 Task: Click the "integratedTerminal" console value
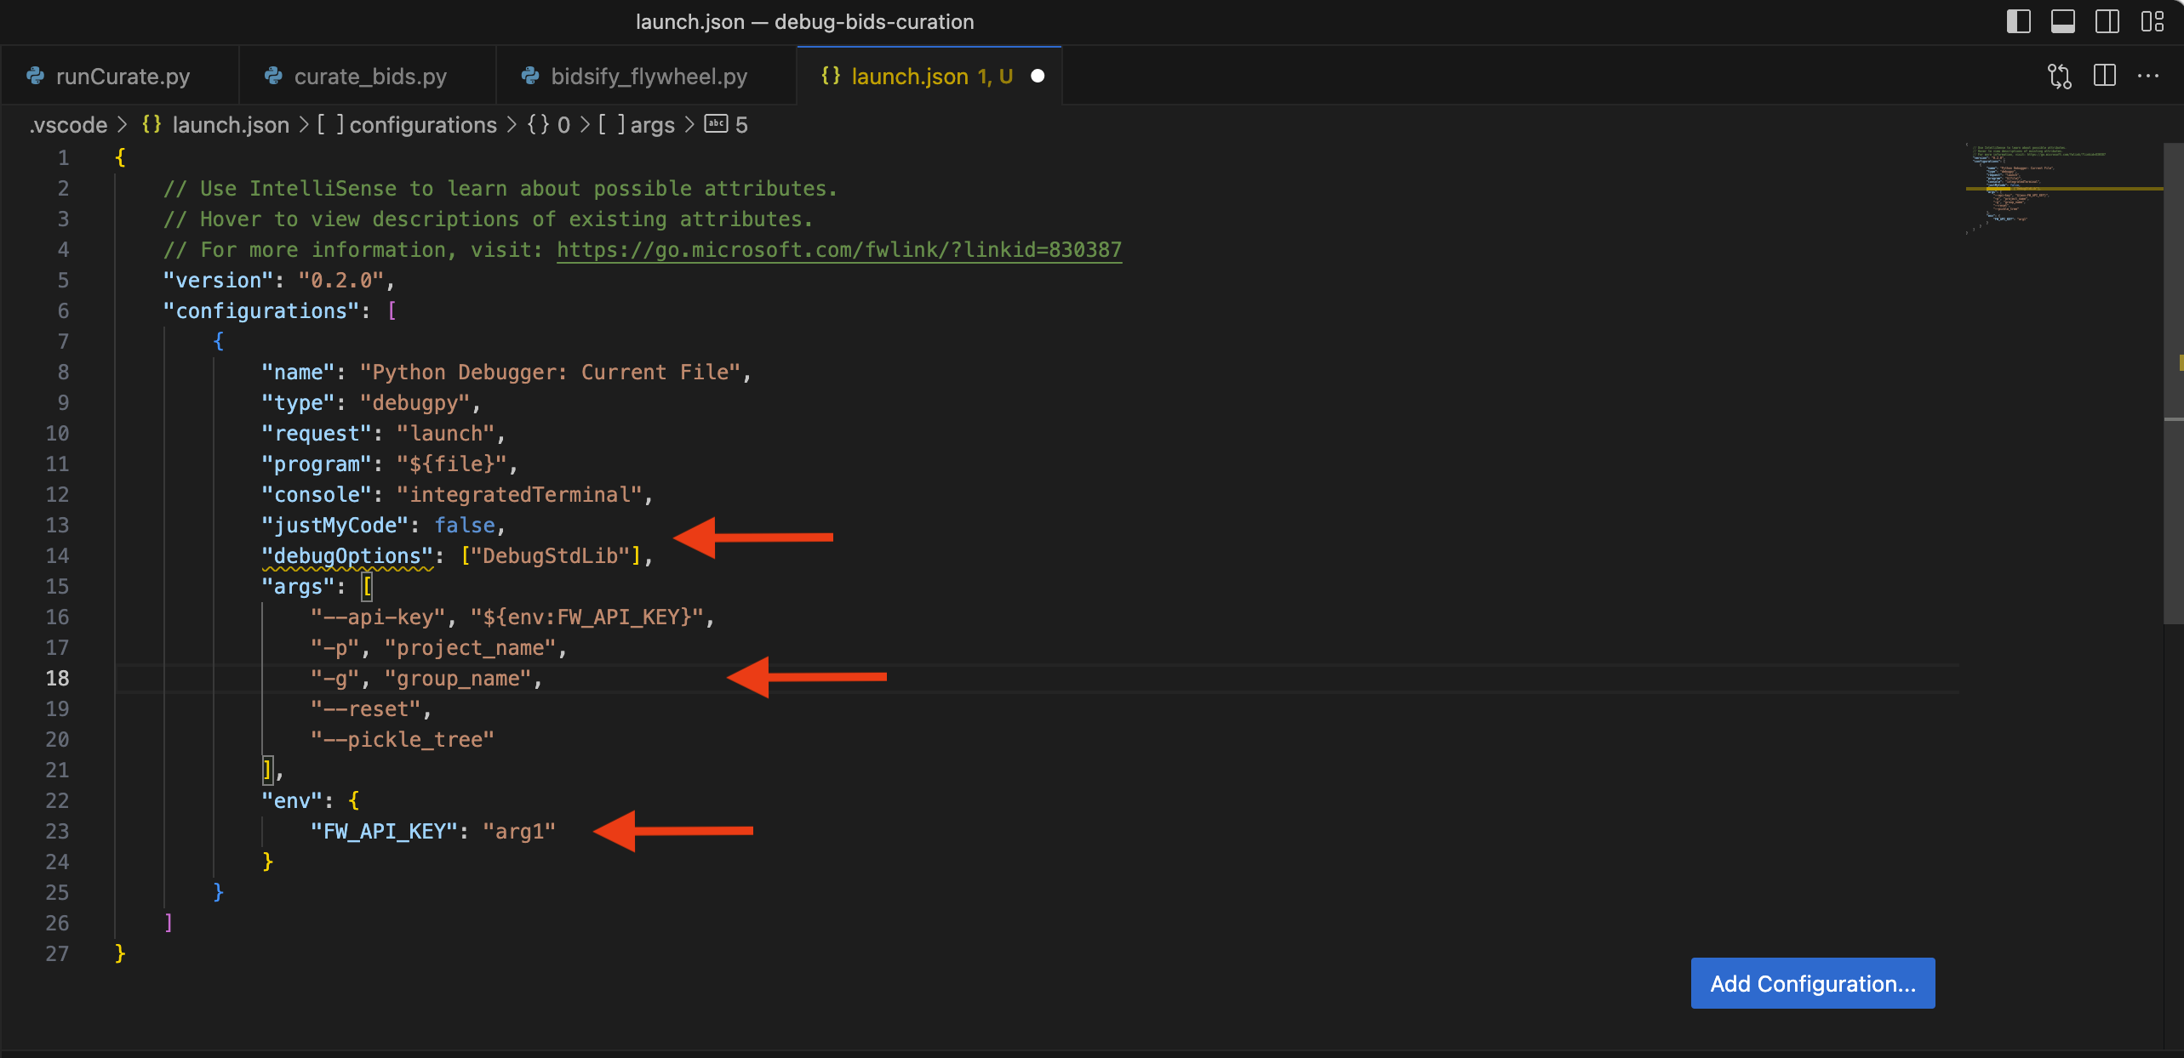pos(520,494)
